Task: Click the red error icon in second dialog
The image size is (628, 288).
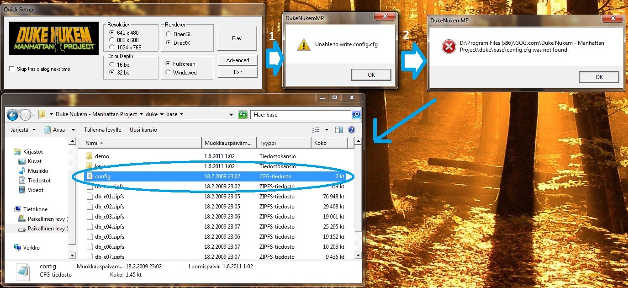Action: (x=449, y=47)
